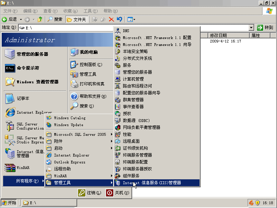Image resolution: width=277 pixels, height=208 pixels.
Task: Open 群集管理器
Action: [157, 100]
